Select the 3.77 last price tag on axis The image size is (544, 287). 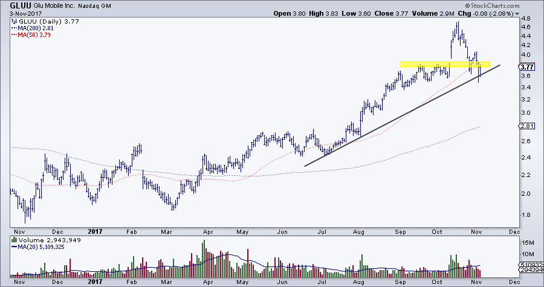tap(526, 68)
